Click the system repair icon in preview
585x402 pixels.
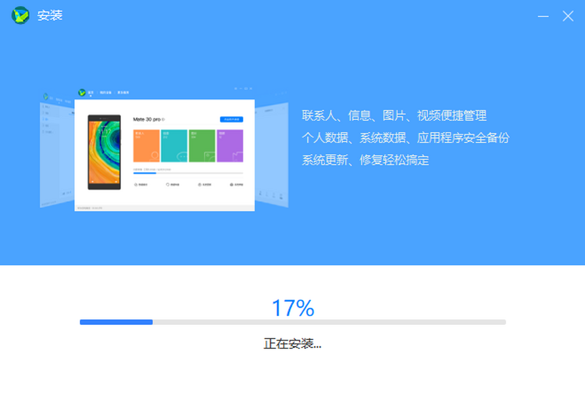pyautogui.click(x=232, y=185)
